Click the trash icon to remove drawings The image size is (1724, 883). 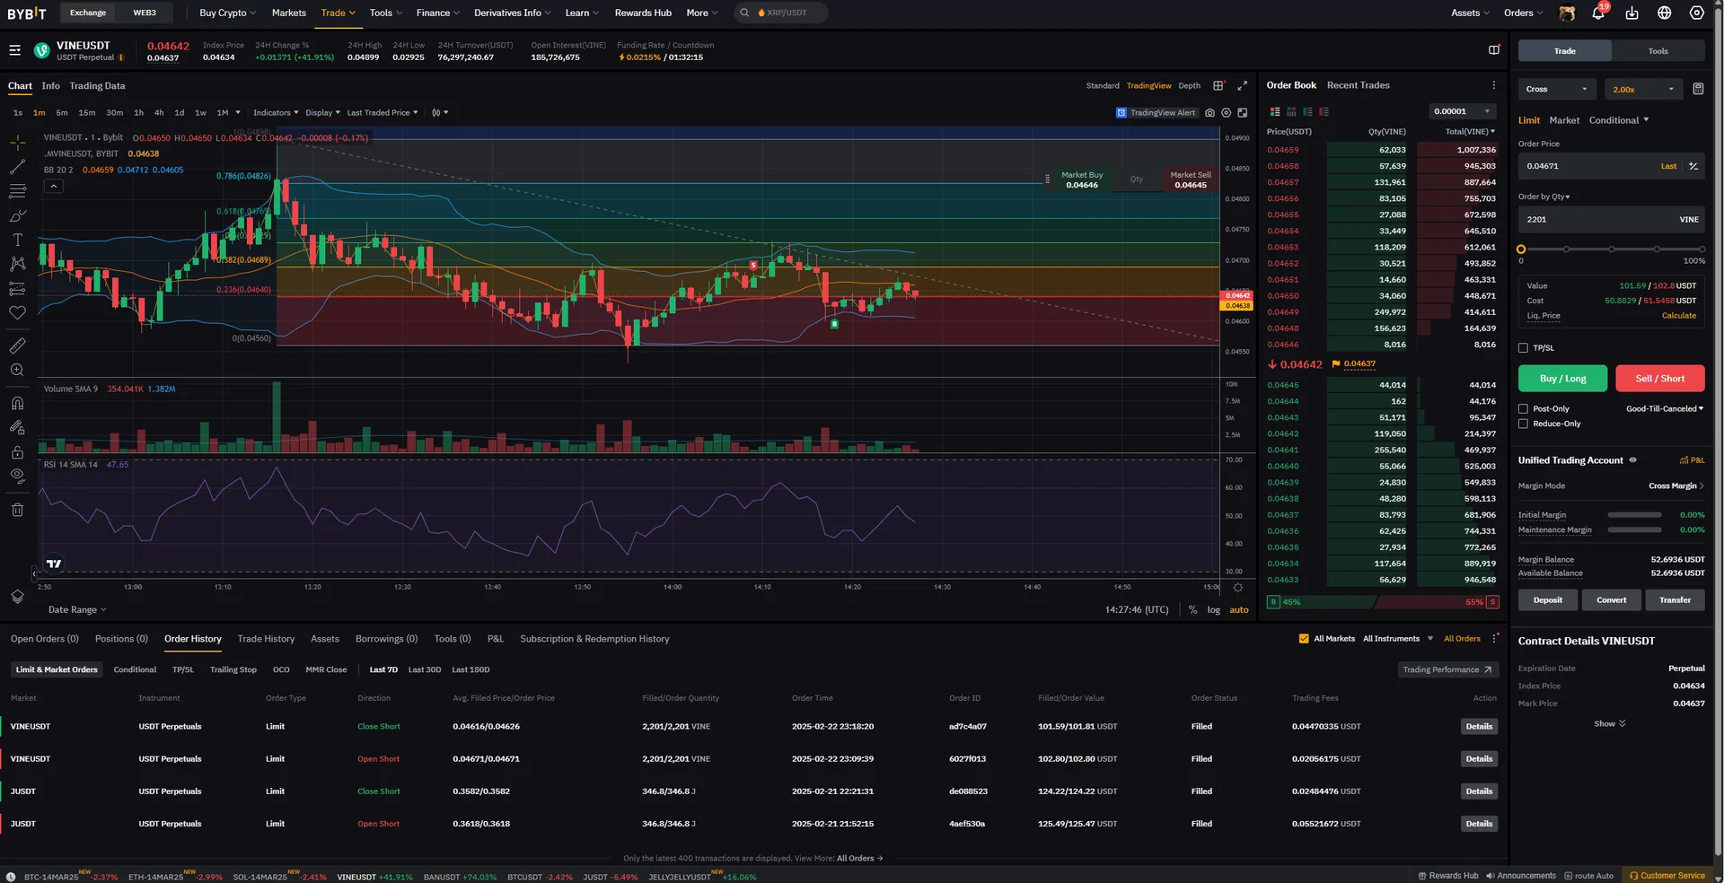(x=17, y=510)
